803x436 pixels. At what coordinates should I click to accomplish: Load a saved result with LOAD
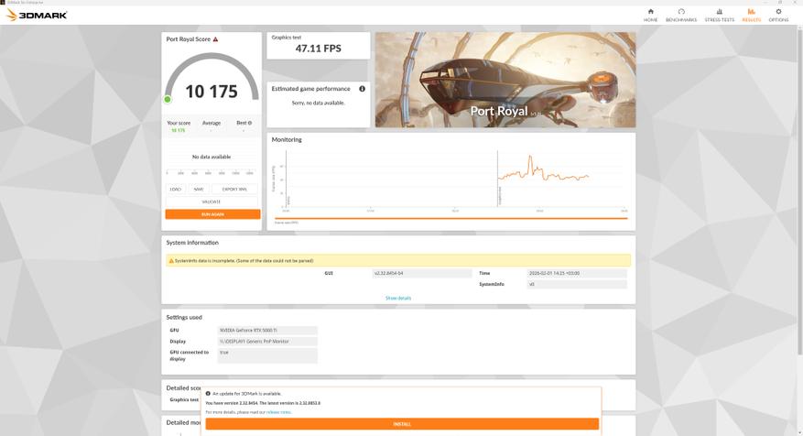click(x=176, y=189)
